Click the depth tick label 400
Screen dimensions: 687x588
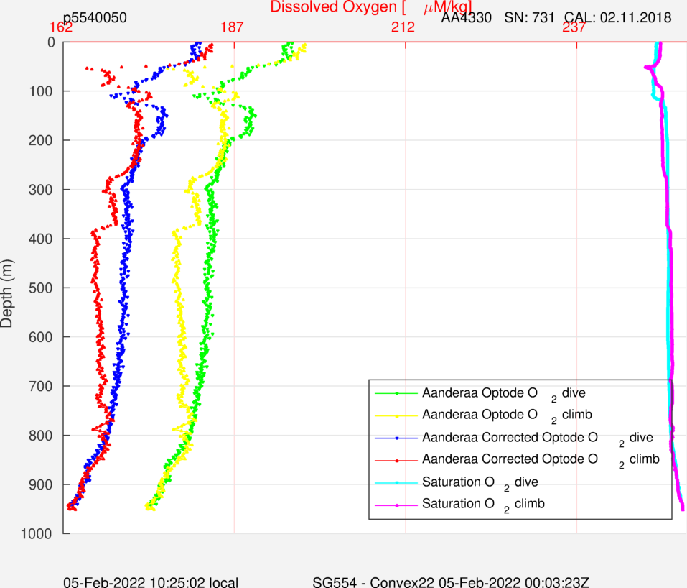[x=41, y=239]
